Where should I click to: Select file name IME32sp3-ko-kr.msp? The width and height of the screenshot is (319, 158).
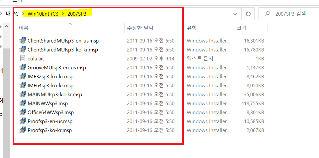pos(51,76)
